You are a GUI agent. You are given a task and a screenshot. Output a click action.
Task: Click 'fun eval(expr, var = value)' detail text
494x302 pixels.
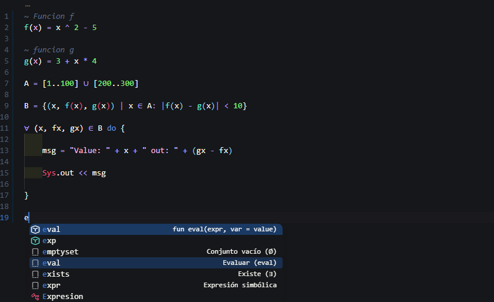point(224,229)
